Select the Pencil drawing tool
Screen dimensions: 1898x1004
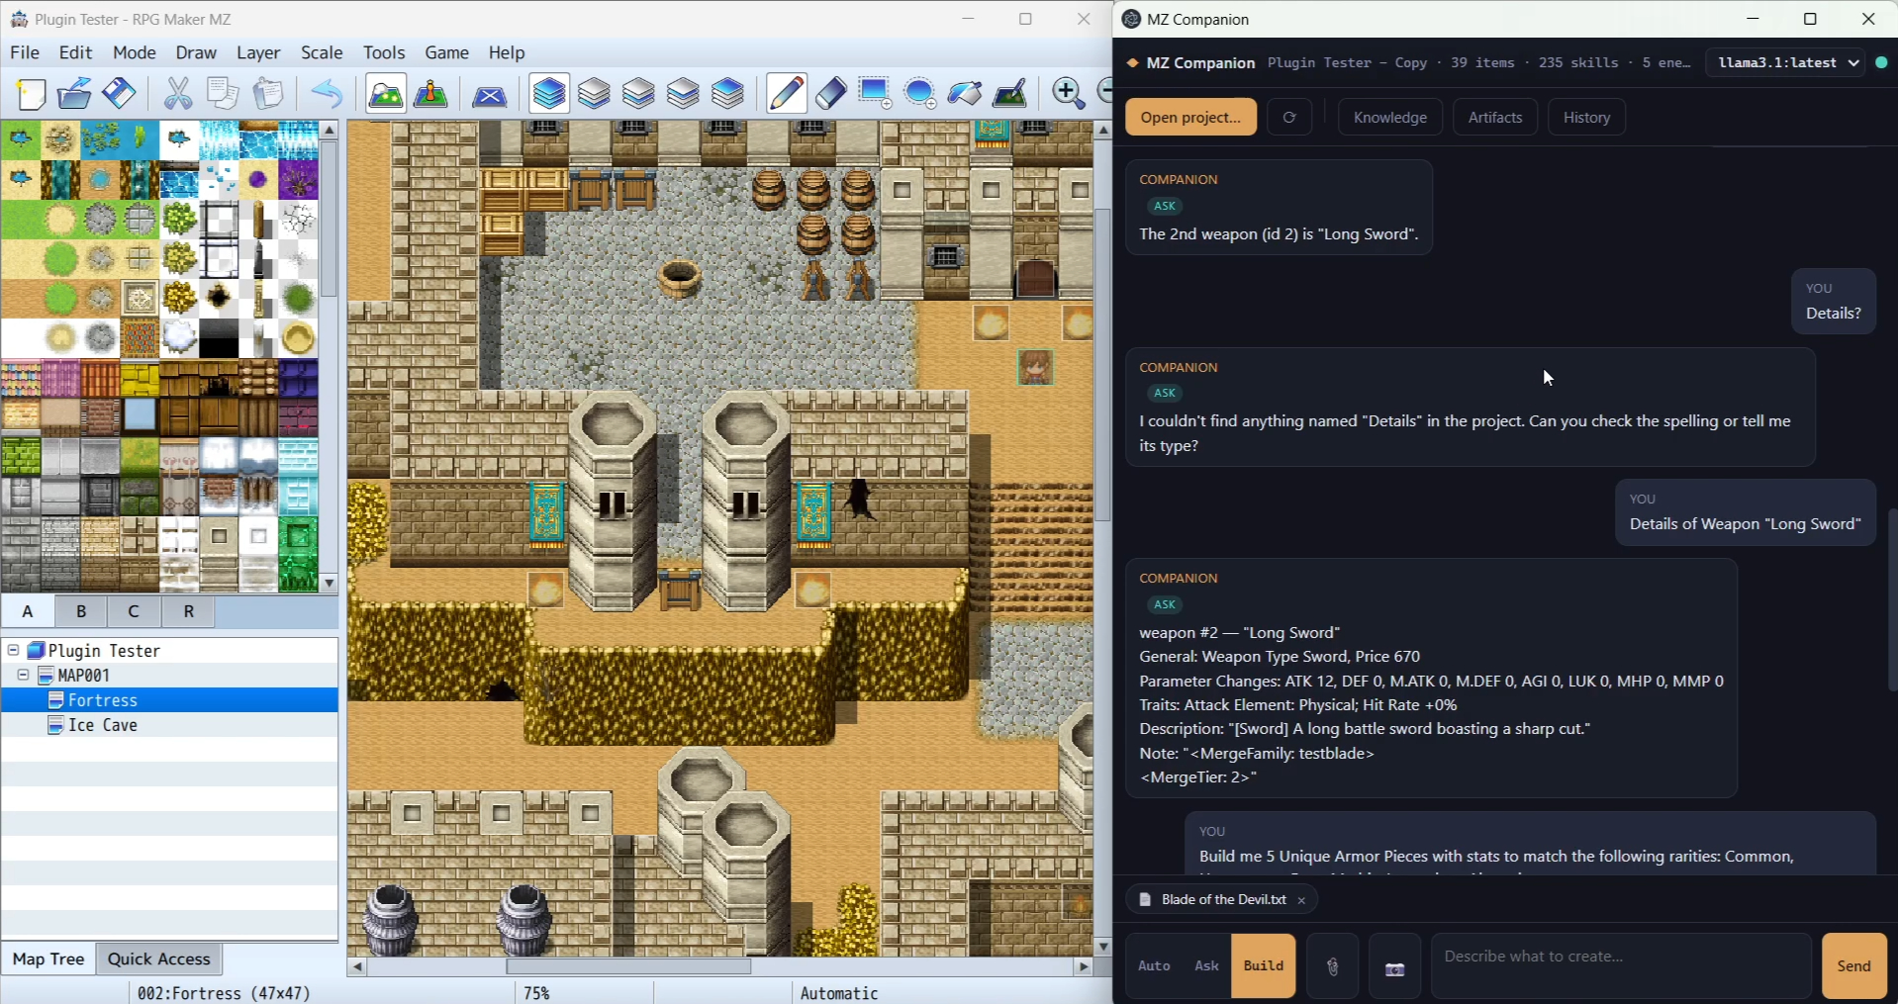[787, 94]
